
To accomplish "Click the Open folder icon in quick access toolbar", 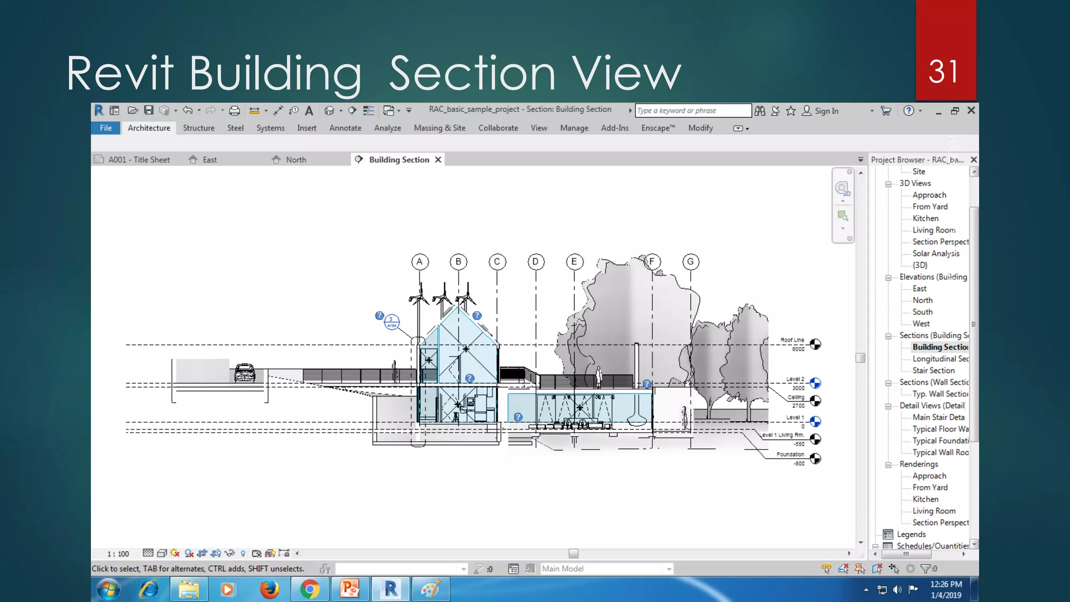I will [x=133, y=110].
